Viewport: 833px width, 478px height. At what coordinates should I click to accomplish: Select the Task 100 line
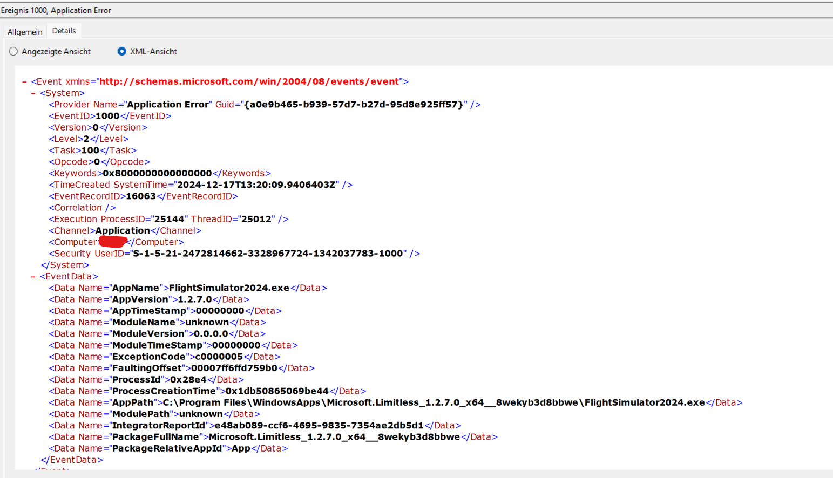click(92, 151)
